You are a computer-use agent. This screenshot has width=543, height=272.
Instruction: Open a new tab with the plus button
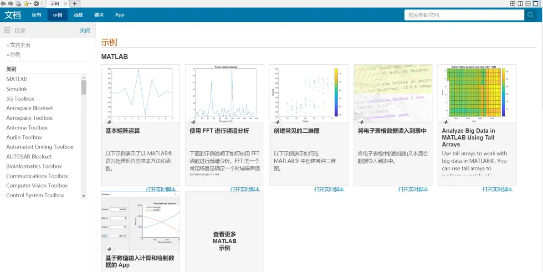click(74, 4)
